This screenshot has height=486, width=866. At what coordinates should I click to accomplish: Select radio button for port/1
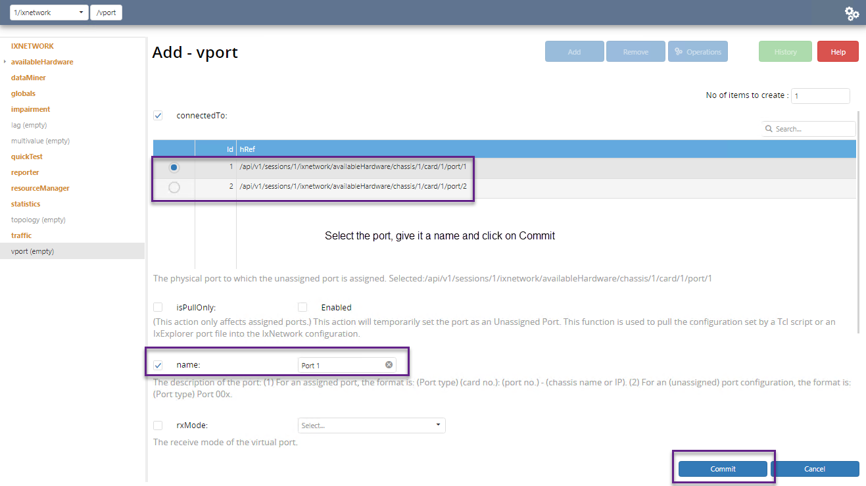click(x=174, y=167)
